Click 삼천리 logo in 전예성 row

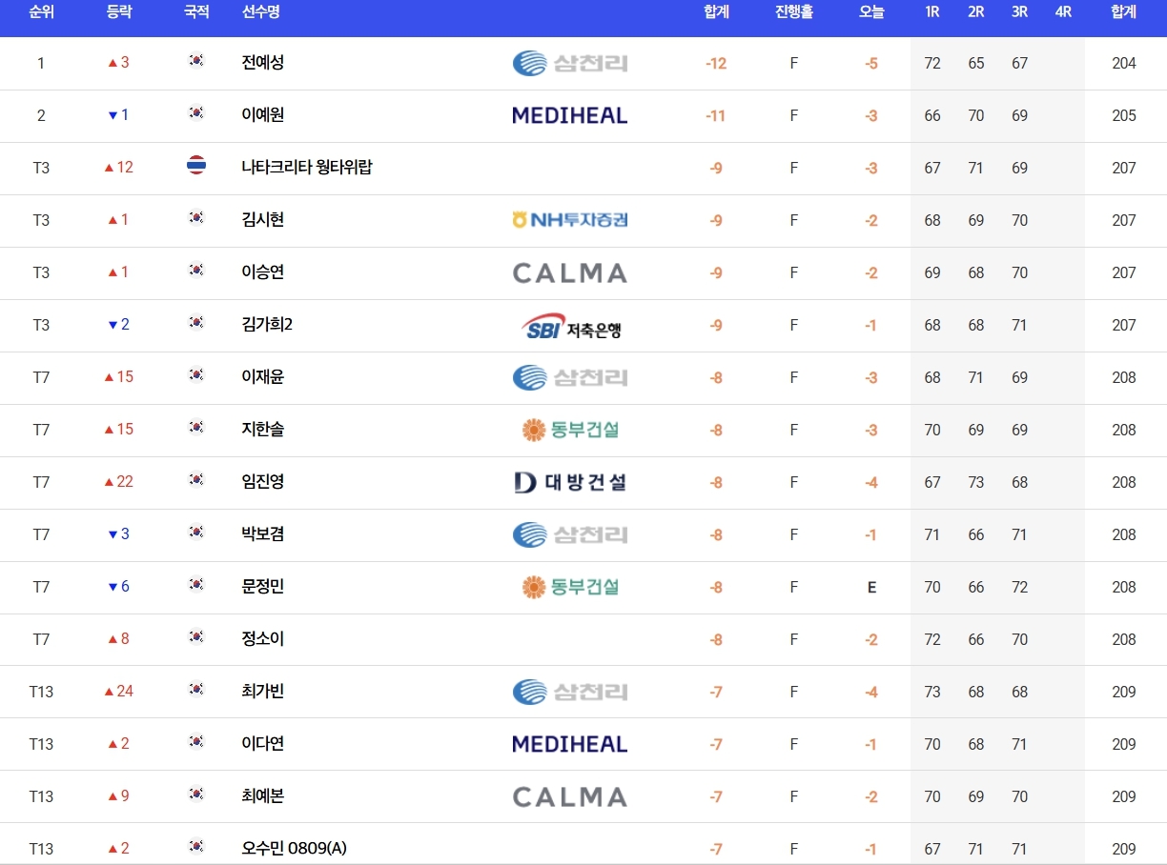pos(569,63)
